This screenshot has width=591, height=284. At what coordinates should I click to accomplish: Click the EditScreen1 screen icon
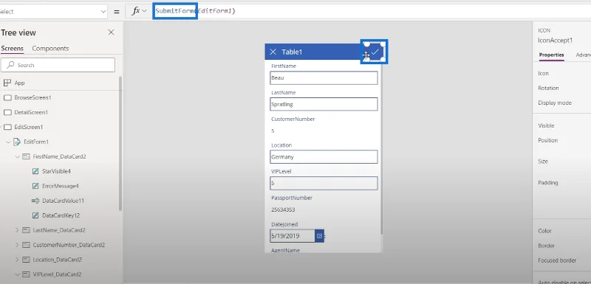[7, 127]
